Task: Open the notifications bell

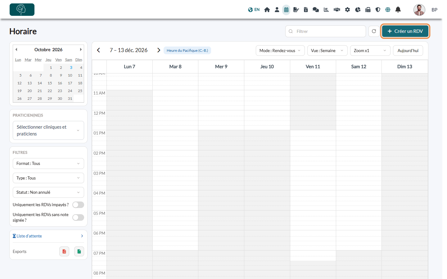Action: pos(398,10)
